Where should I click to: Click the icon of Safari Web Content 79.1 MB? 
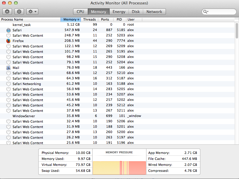click(x=8, y=62)
